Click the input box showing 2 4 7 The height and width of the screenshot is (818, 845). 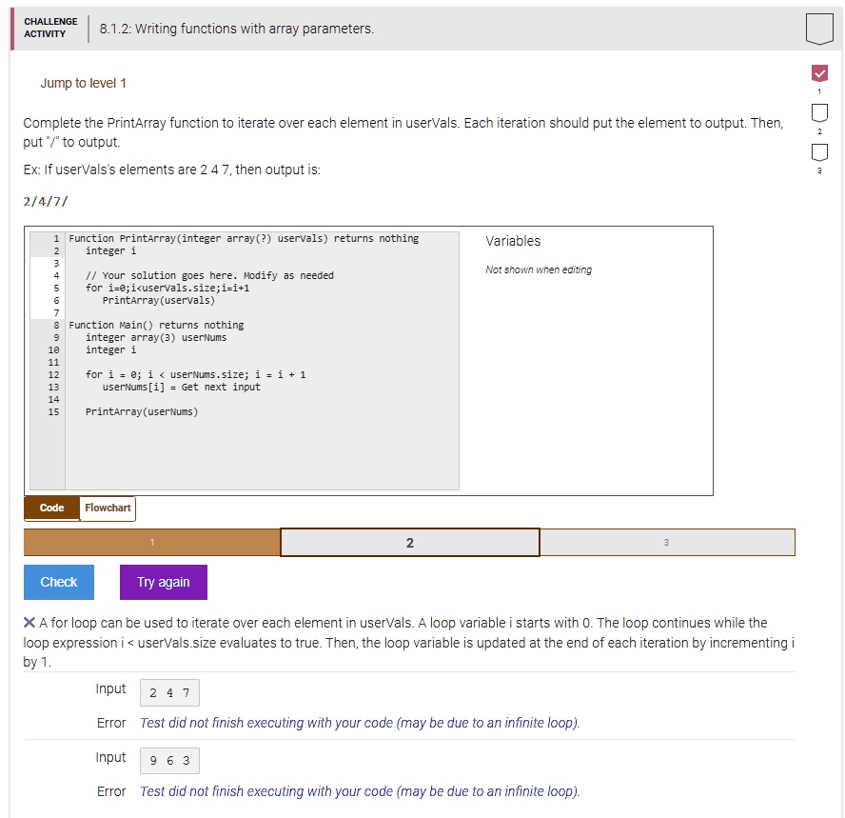pos(169,692)
